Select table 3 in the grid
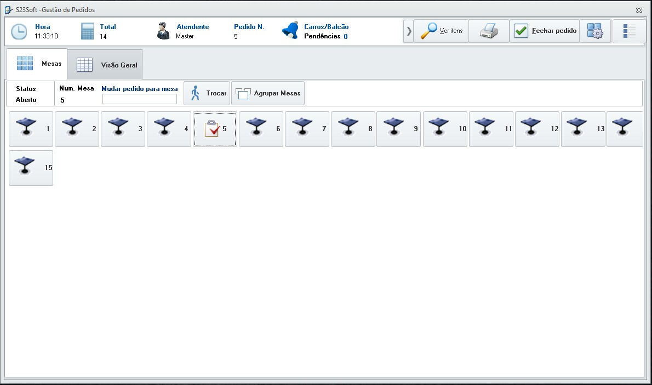 [123, 129]
